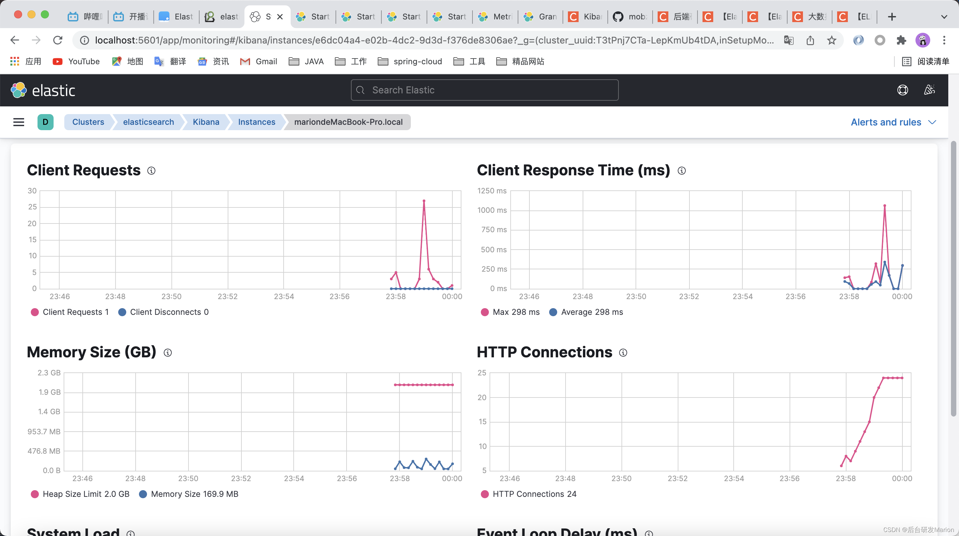Open the browser tab list chevron
Image resolution: width=959 pixels, height=536 pixels.
point(944,17)
